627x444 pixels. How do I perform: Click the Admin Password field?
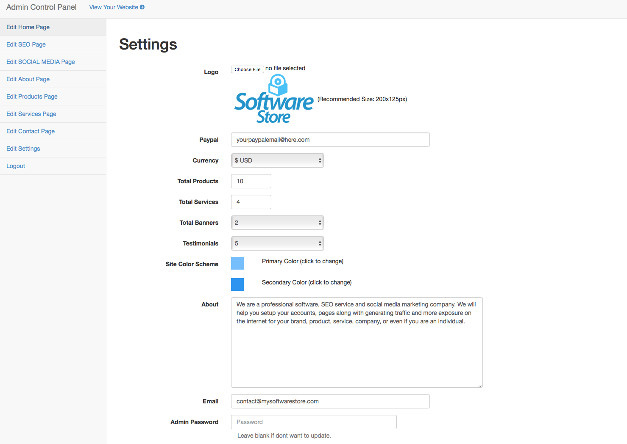coord(314,422)
